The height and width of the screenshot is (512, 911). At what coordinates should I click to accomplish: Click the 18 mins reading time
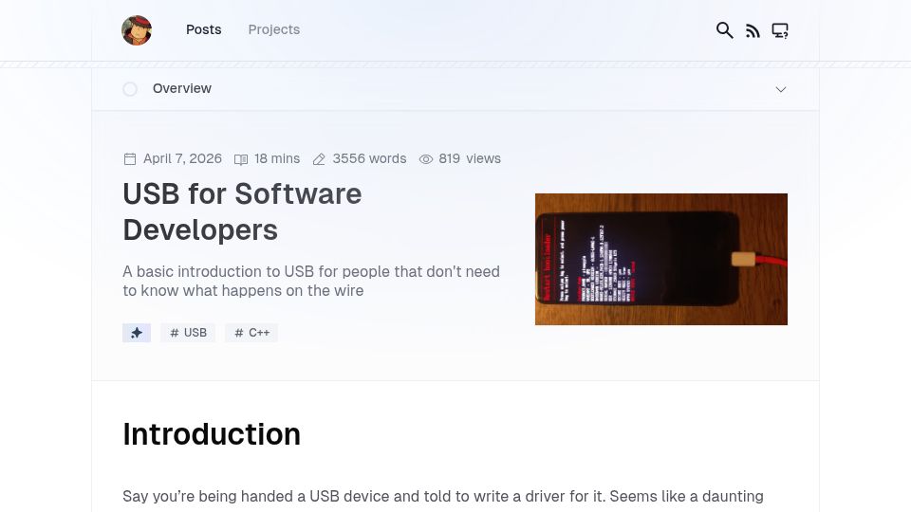(277, 158)
